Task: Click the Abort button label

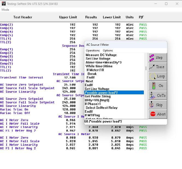Action: pyautogui.click(x=161, y=114)
